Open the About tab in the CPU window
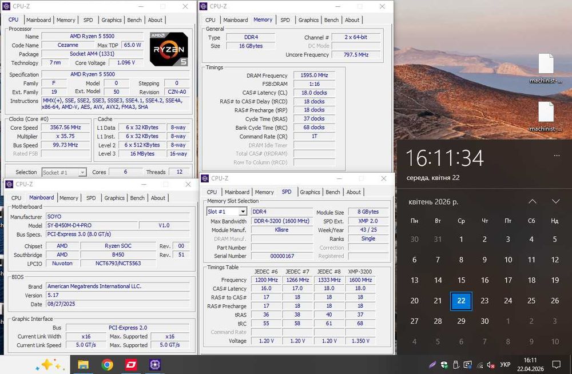The image size is (572, 374). [x=155, y=20]
